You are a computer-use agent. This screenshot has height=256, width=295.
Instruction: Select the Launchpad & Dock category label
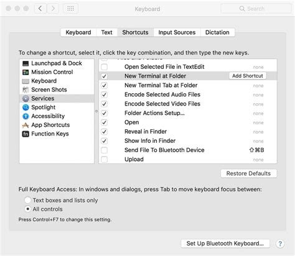pos(57,63)
